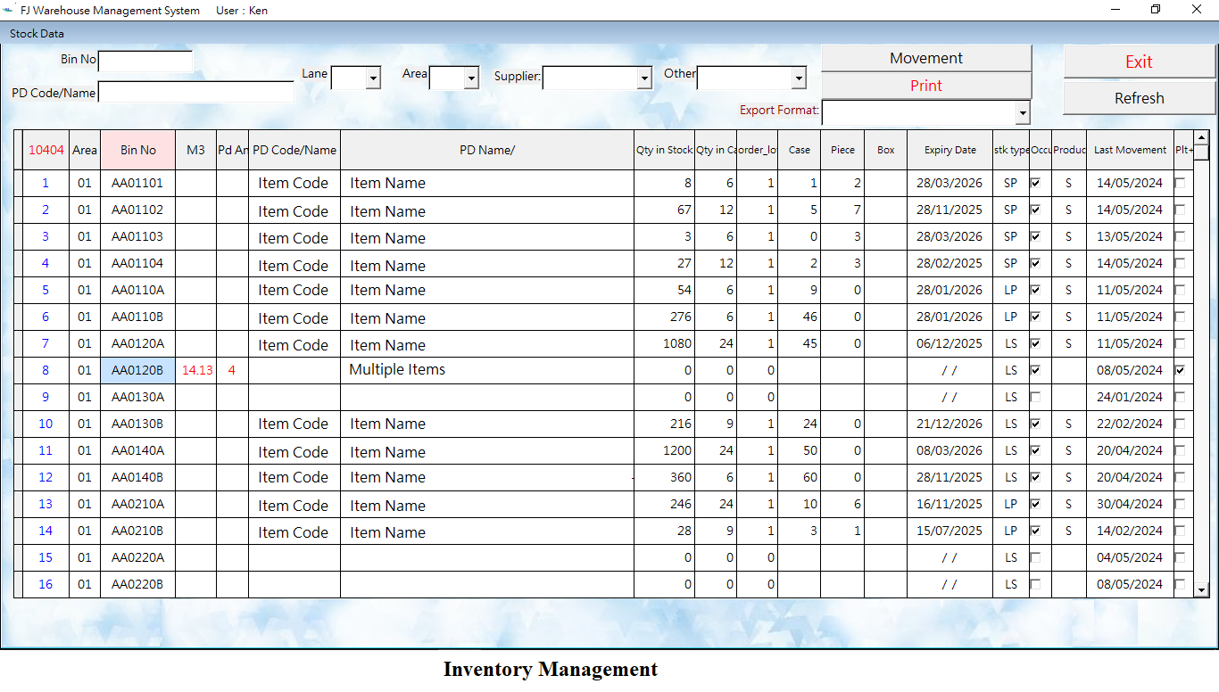Click last movement date 30/04/2024
This screenshot has width=1219, height=692.
coord(1130,504)
